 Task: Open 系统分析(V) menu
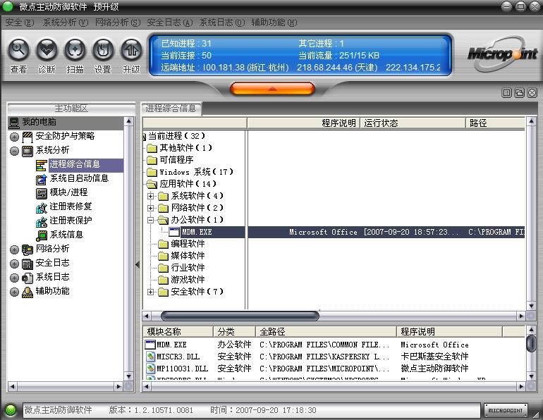click(x=66, y=23)
